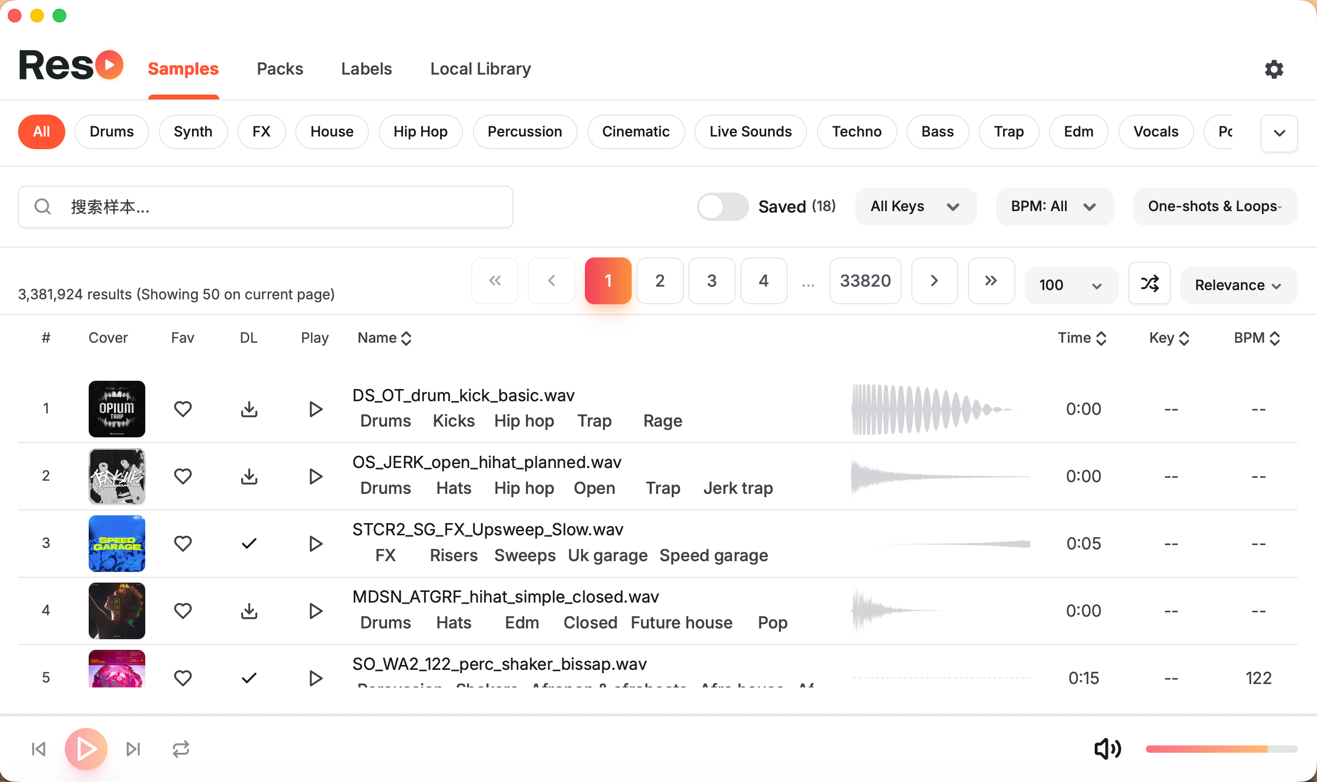Favorite the STCR2_SG_FX_Upsweep_Slow.wav sample
Viewport: 1317px width, 782px height.
pyautogui.click(x=183, y=543)
